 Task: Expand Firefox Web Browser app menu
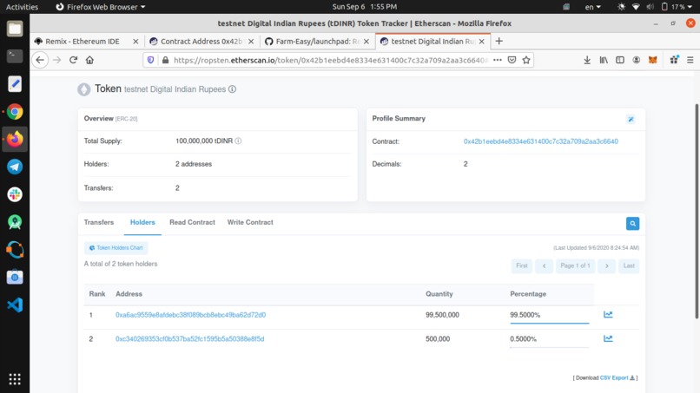pos(101,7)
